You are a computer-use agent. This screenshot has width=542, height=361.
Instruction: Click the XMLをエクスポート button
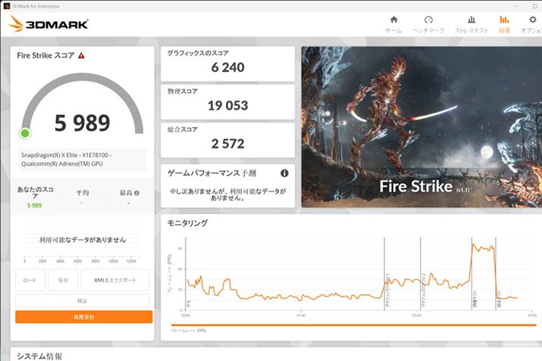click(x=115, y=280)
